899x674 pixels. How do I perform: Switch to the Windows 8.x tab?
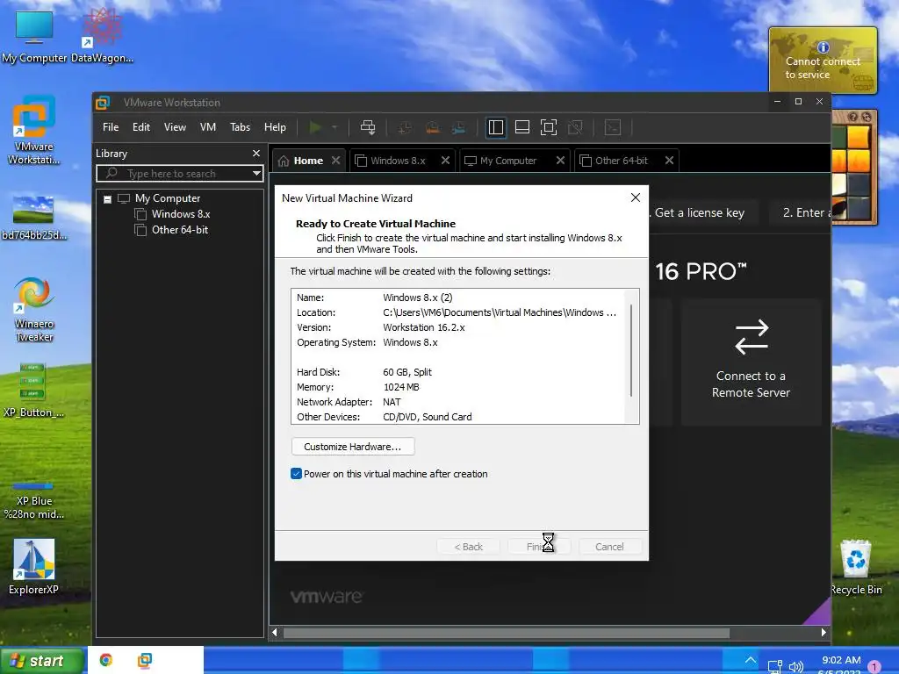[x=398, y=161]
